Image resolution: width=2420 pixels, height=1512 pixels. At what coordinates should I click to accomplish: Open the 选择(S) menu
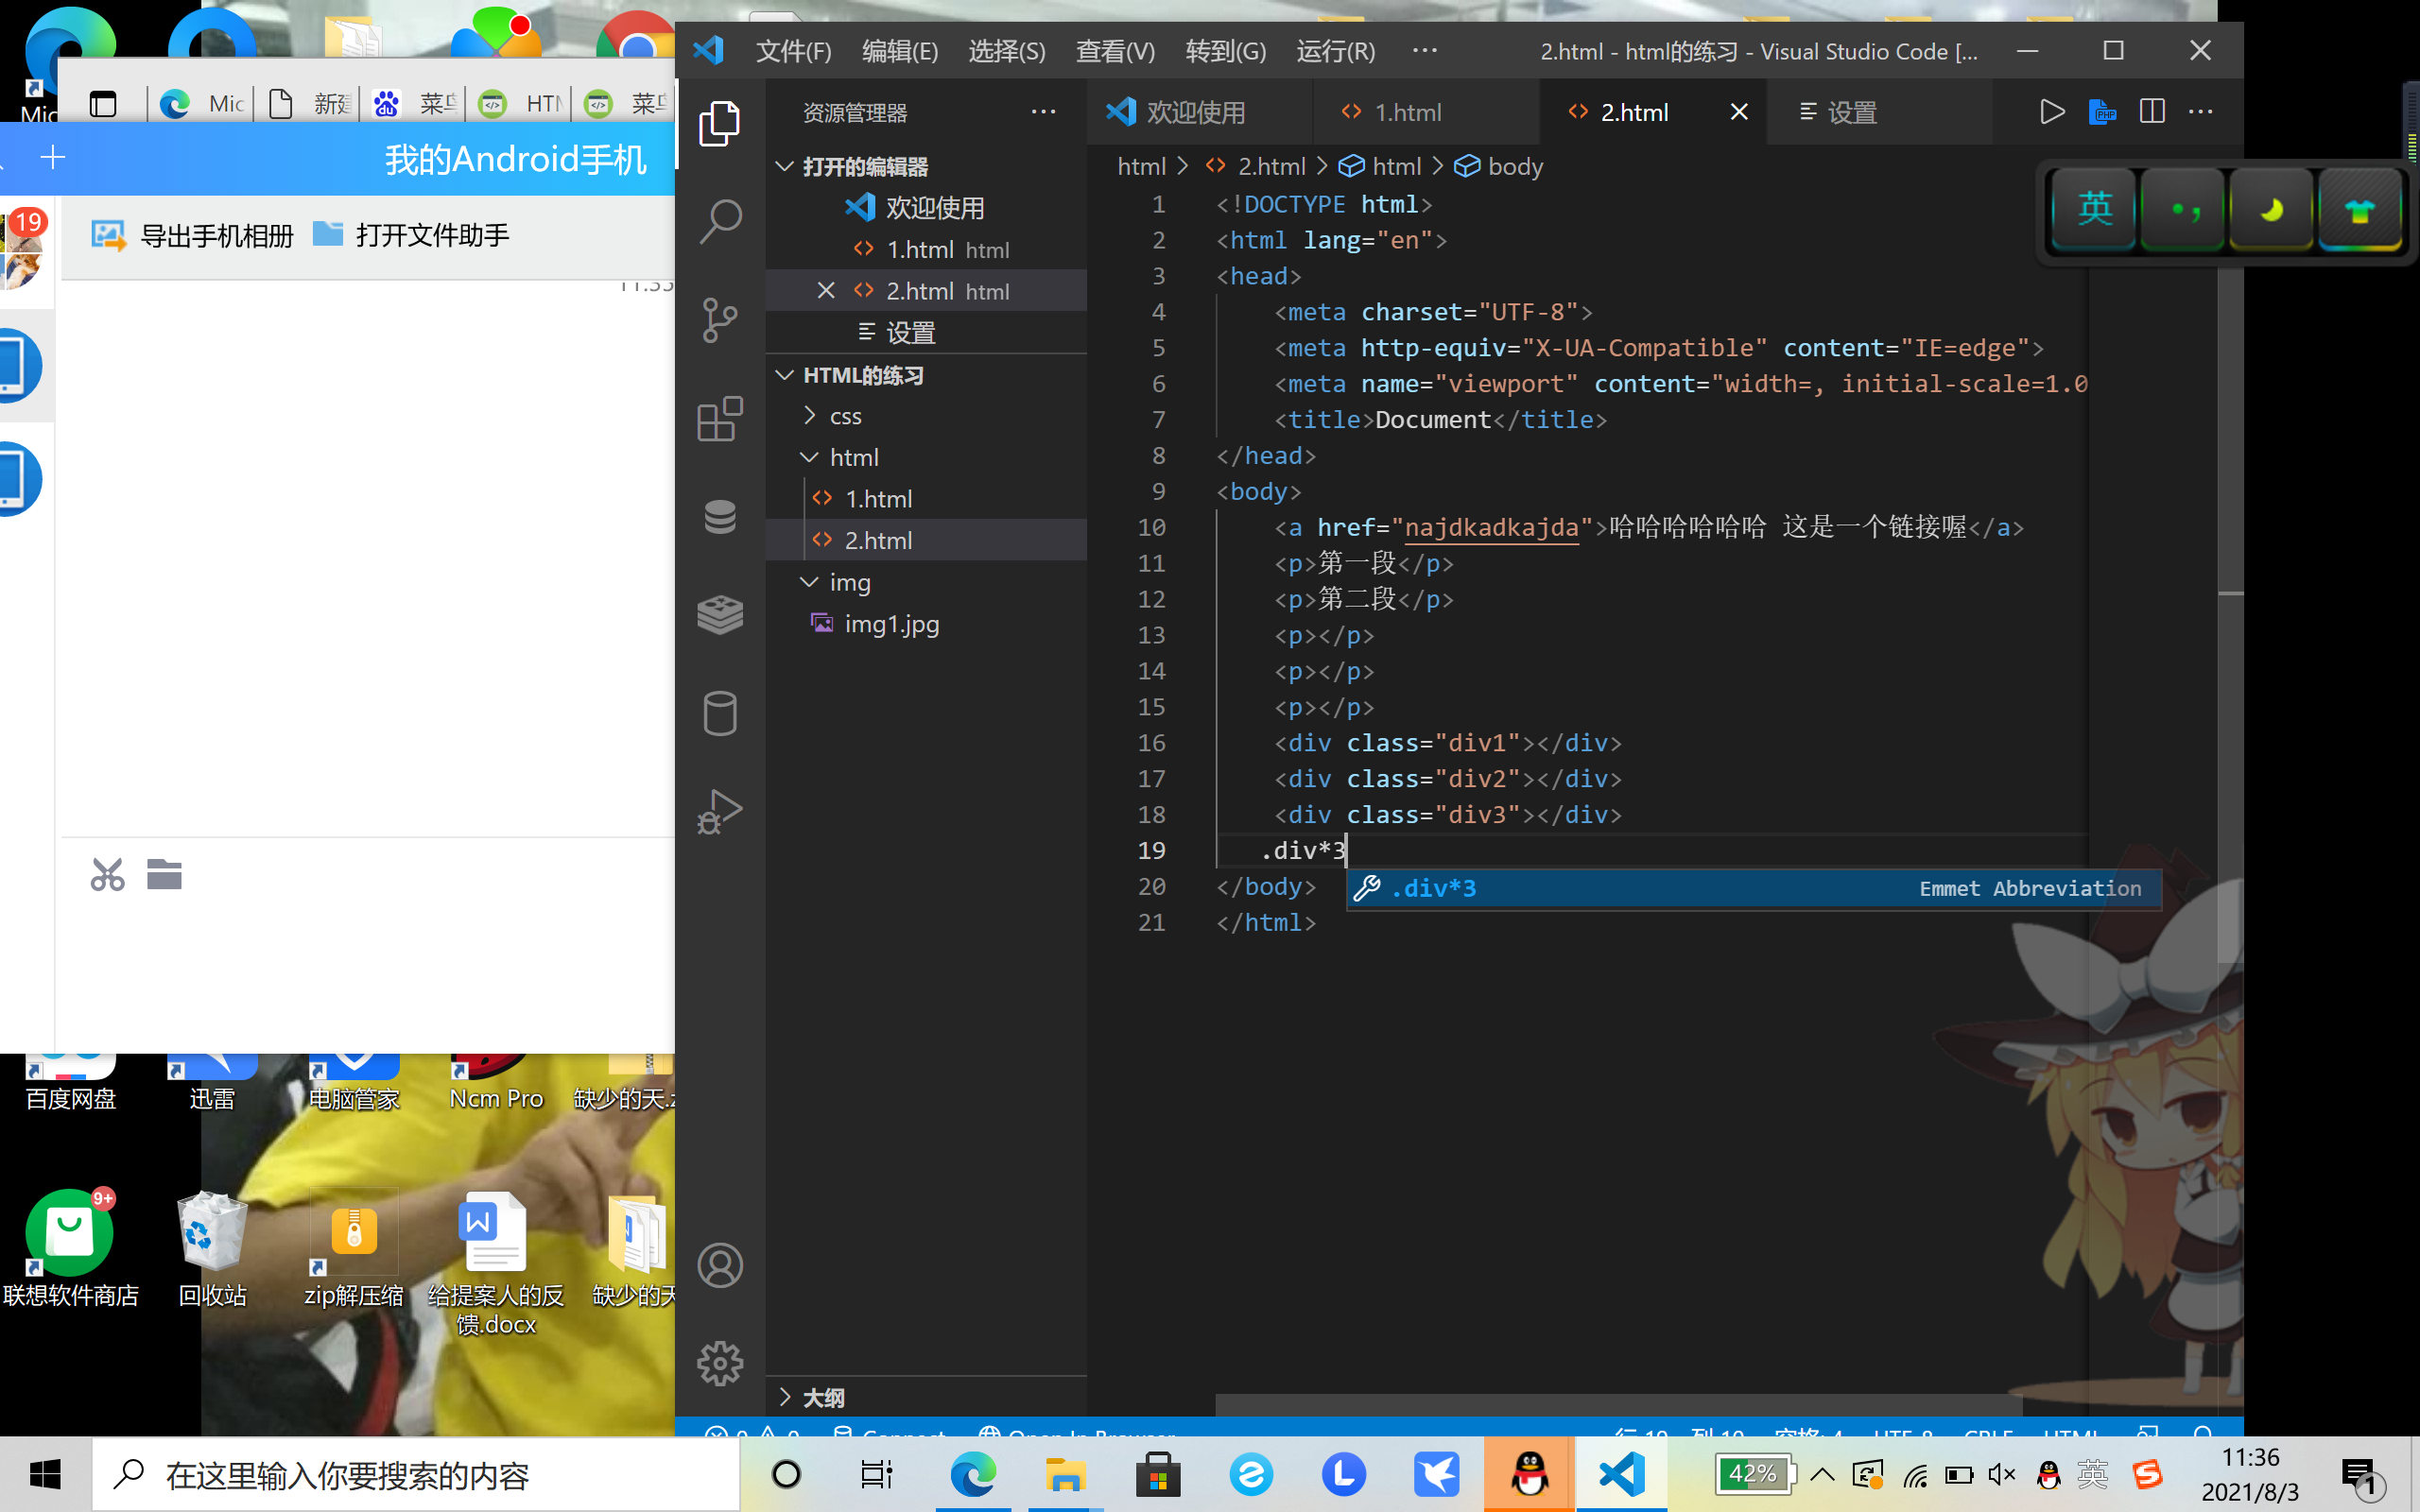(x=1007, y=51)
